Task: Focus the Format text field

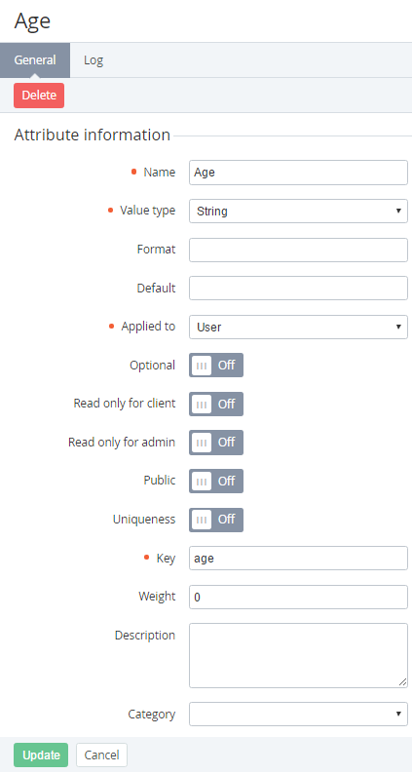Action: point(298,250)
